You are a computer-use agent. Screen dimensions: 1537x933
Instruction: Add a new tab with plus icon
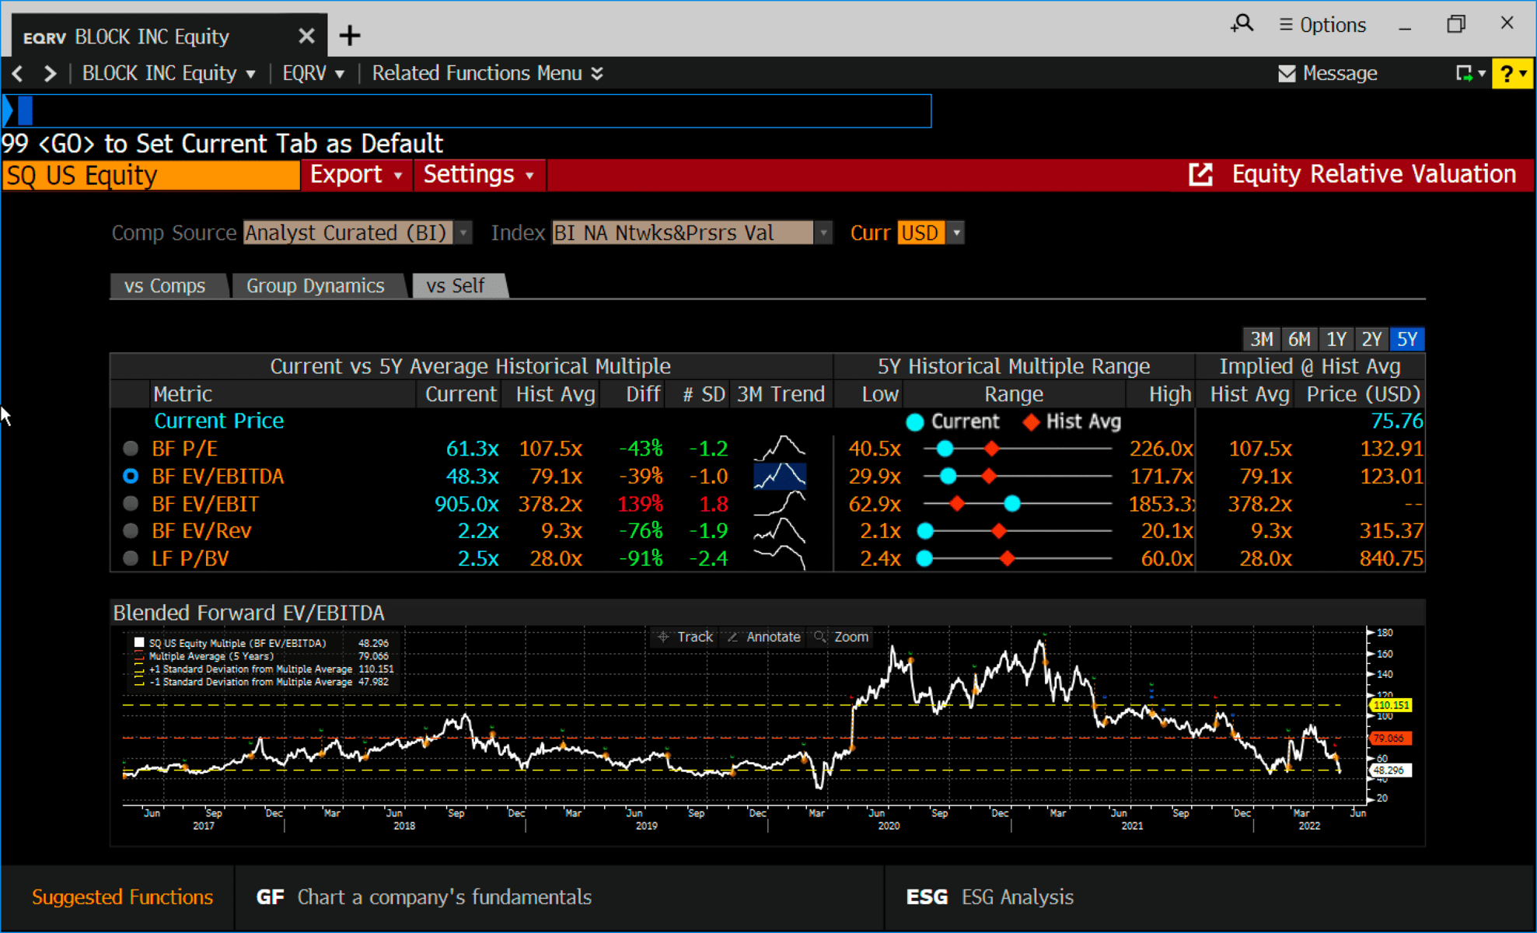point(350,36)
